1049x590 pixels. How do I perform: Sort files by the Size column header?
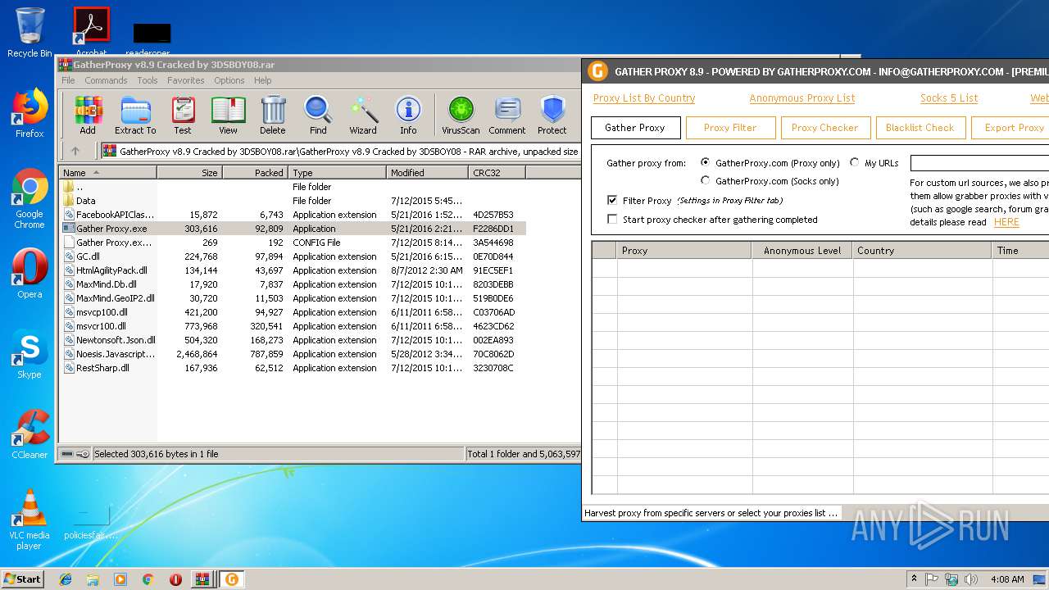click(190, 172)
